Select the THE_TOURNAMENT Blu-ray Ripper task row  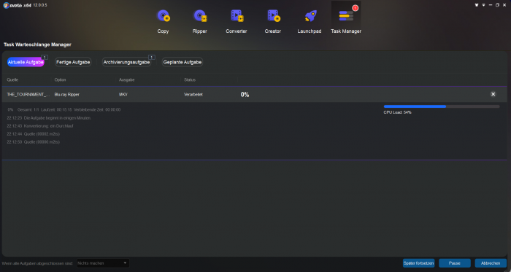point(255,94)
